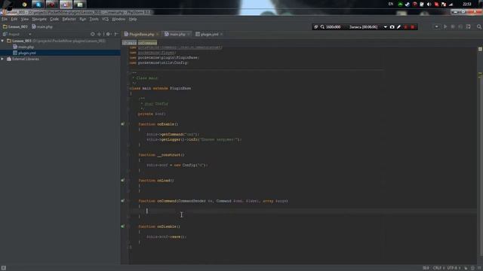Click the CRLF line separator status entry
Image resolution: width=483 pixels, height=271 pixels.
pos(438,268)
